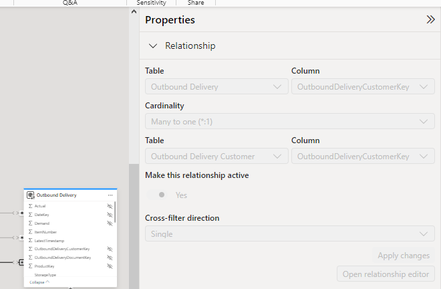Click Open relationship editor button
This screenshot has height=289, width=441.
[x=386, y=274]
